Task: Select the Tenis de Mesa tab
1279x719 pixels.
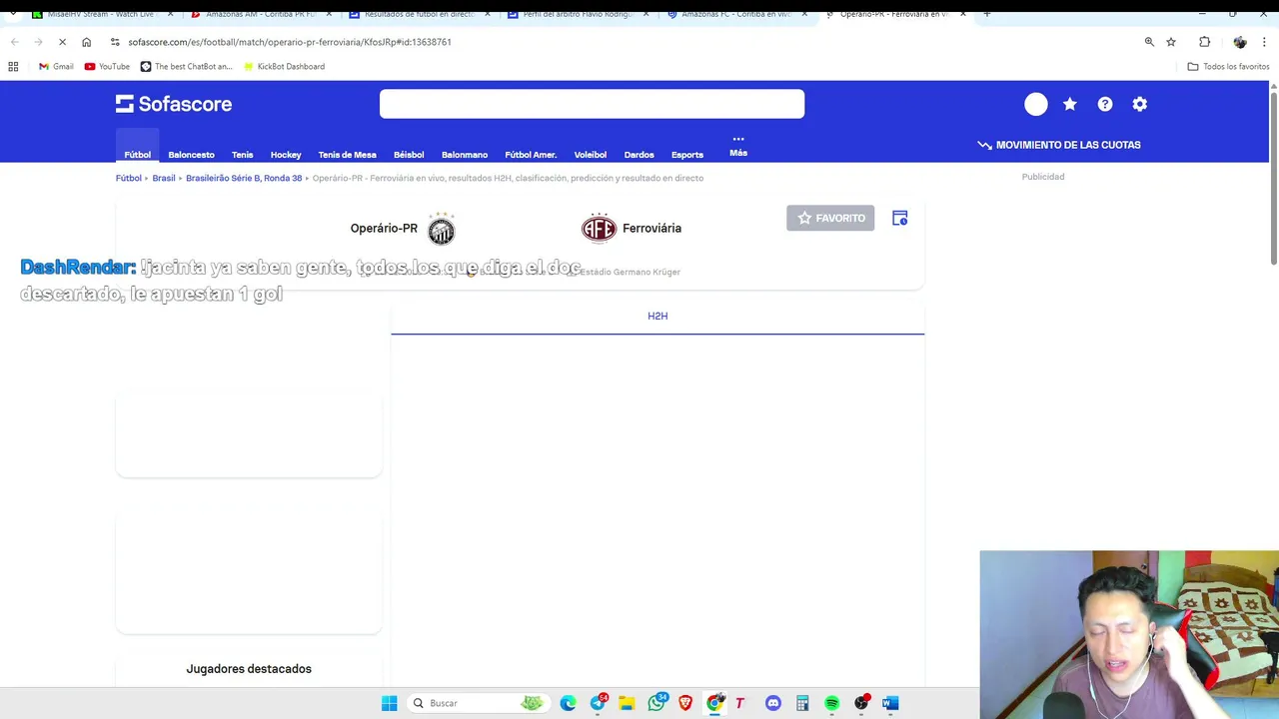Action: (347, 155)
